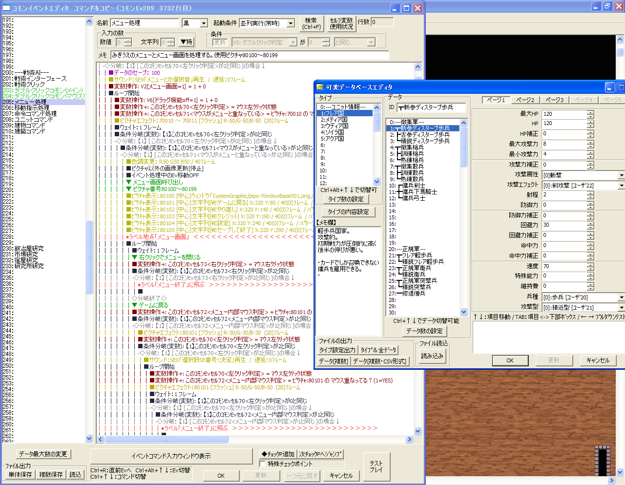The width and height of the screenshot is (625, 485).
Task: Open the セルフ変数使用状況 self-variable usage button
Action: point(341,23)
